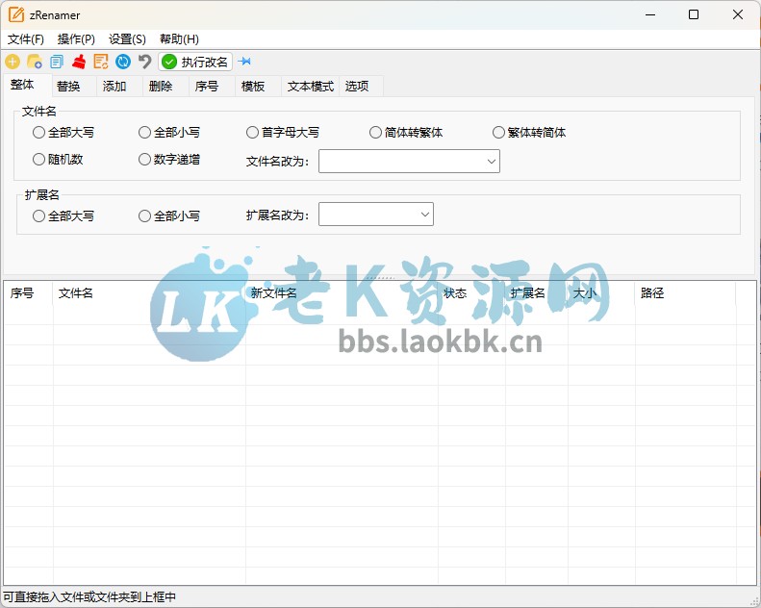
Task: Click the 状态 column header
Action: pos(471,293)
